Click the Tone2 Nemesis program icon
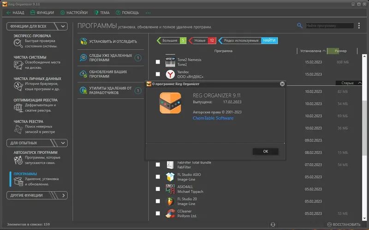This screenshot has height=230, width=369. [x=170, y=62]
